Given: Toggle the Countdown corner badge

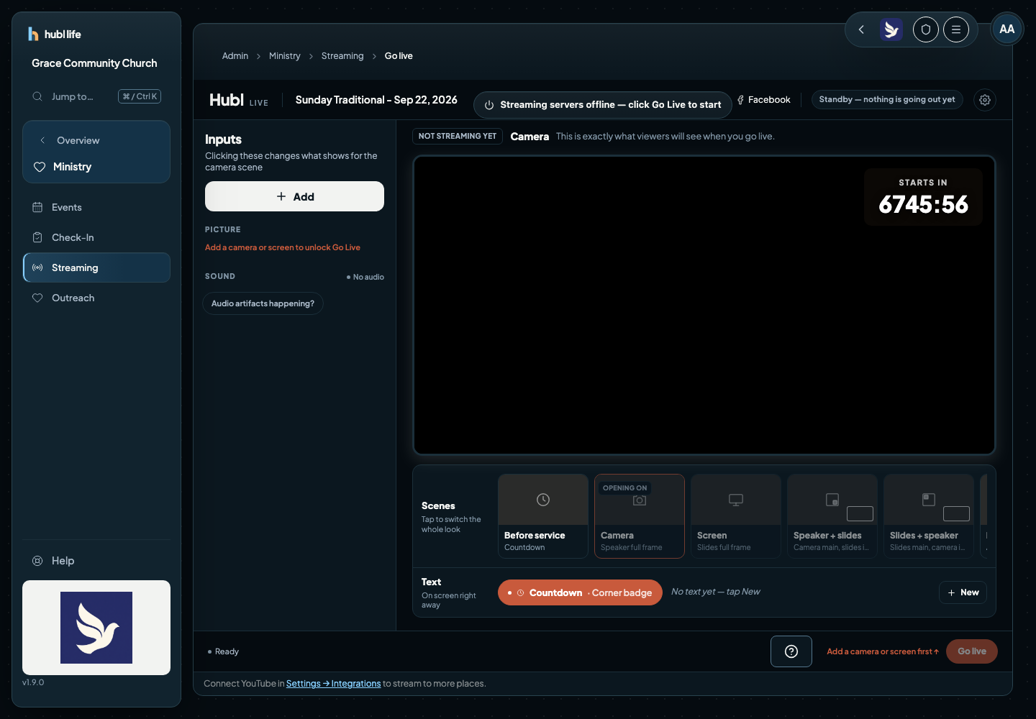Looking at the screenshot, I should pyautogui.click(x=580, y=592).
